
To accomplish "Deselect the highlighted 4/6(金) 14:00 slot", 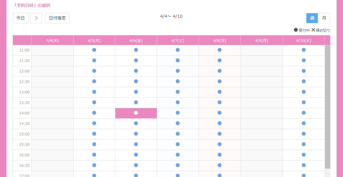I will tap(136, 113).
